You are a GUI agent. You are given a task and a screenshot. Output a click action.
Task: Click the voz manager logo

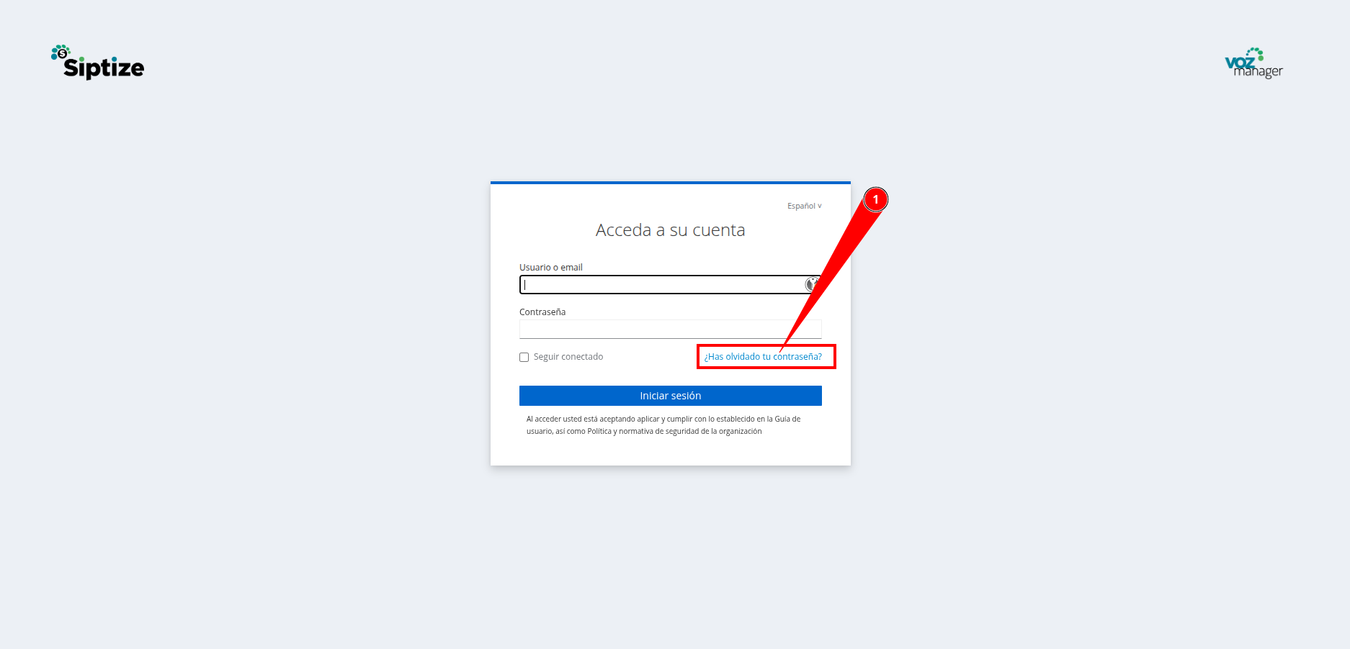pos(1253,63)
